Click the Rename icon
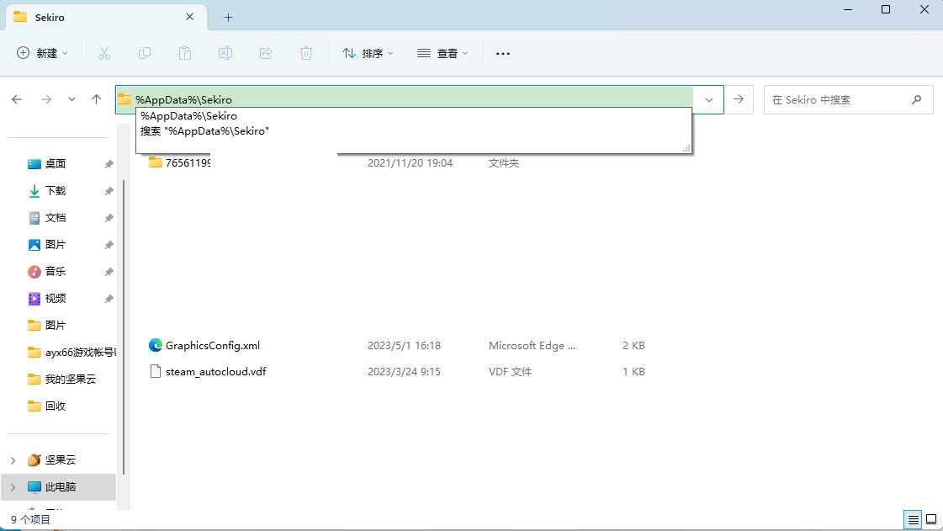Viewport: 943px width, 531px height. [225, 53]
